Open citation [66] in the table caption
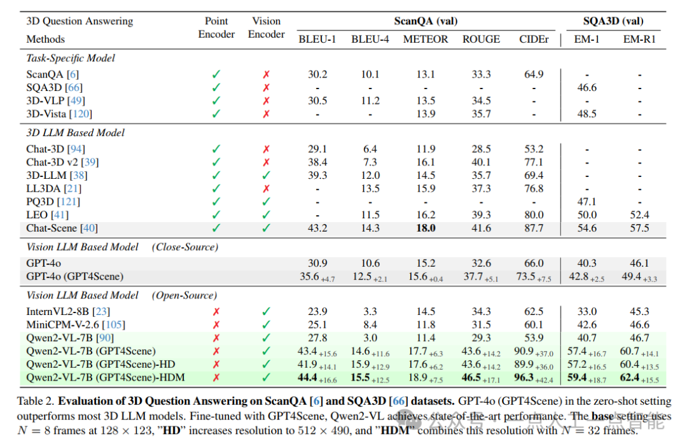The image size is (687, 448). pyautogui.click(x=398, y=401)
